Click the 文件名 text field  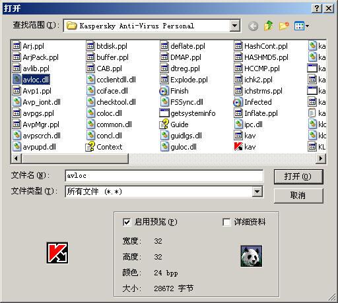tap(164, 176)
